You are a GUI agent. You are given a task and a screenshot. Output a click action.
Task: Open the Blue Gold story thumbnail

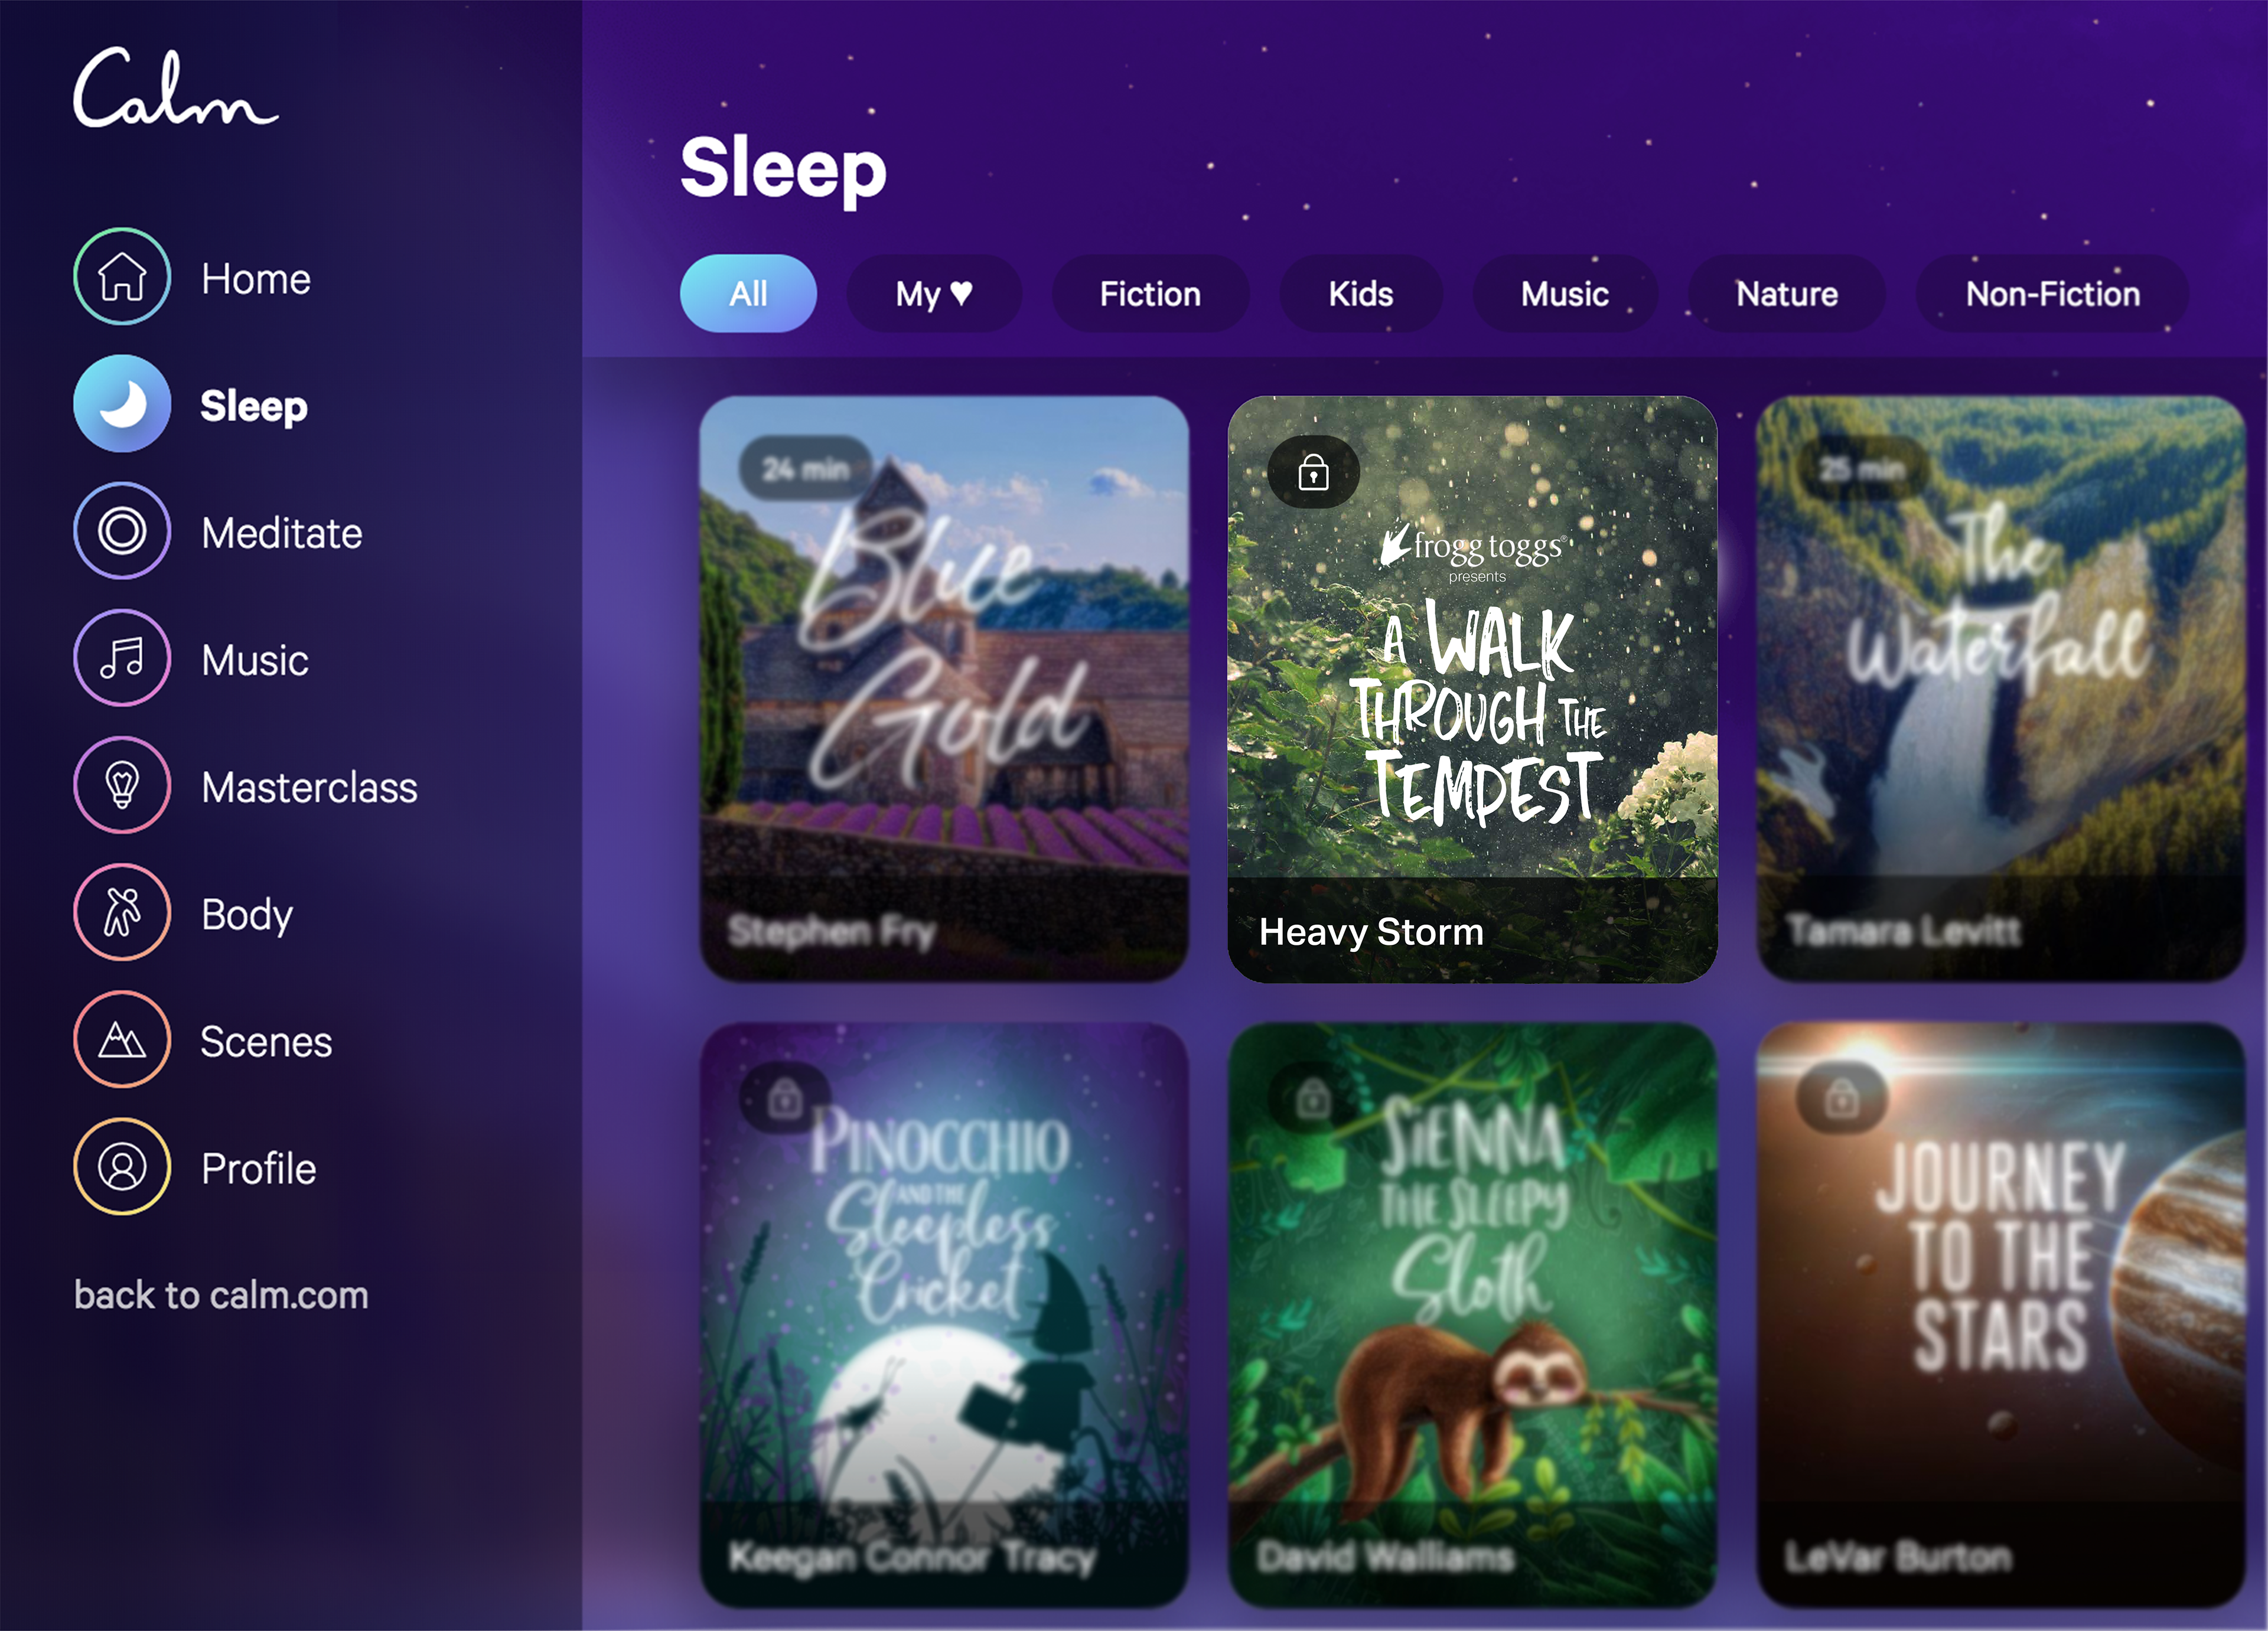[944, 689]
